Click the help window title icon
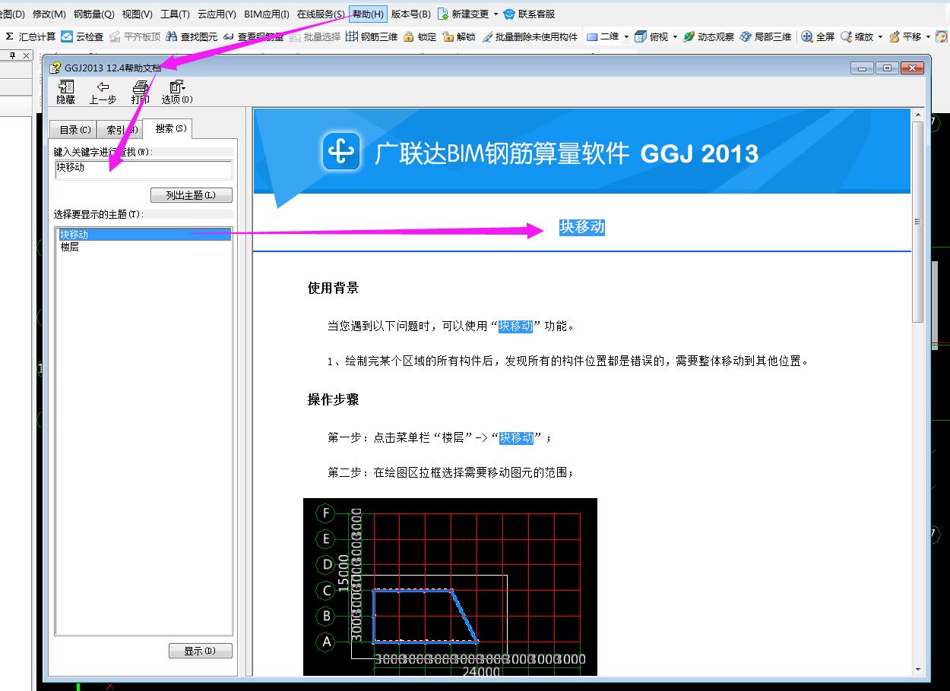The image size is (950, 691). click(55, 68)
